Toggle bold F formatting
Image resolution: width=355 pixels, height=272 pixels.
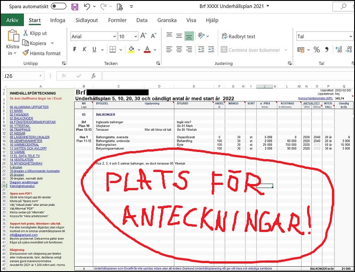point(75,49)
